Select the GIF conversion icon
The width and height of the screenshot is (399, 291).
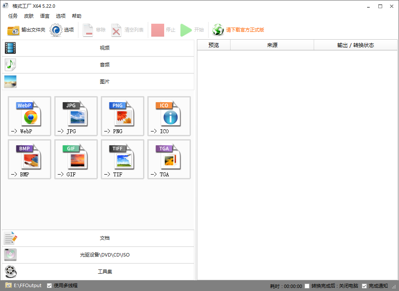tap(76, 159)
